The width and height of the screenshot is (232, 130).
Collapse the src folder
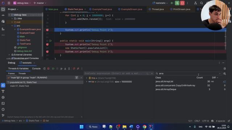pos(12,26)
